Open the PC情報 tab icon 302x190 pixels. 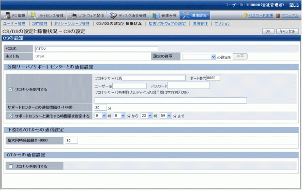pyautogui.click(x=7, y=15)
